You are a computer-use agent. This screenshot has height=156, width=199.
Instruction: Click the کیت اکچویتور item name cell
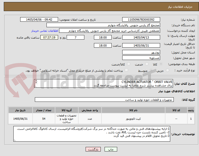point(133,119)
